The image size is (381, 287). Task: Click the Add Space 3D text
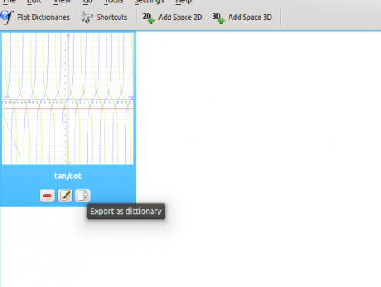(250, 18)
